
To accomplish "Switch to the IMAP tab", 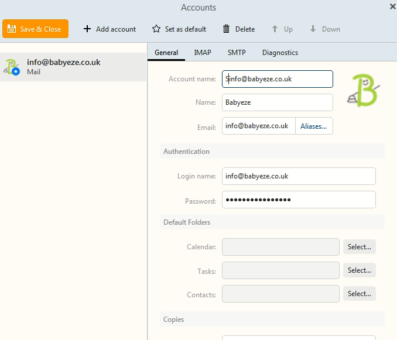I will (x=203, y=53).
